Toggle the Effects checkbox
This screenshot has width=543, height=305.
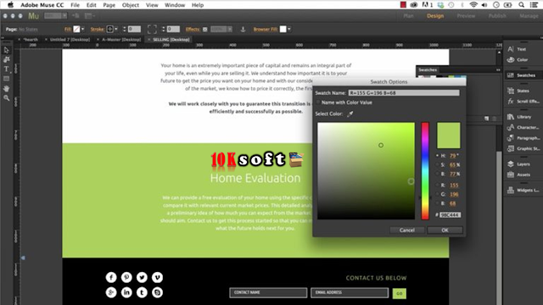coord(205,30)
